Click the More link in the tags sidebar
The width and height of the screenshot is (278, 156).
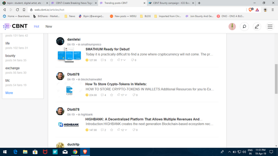[x=9, y=93]
